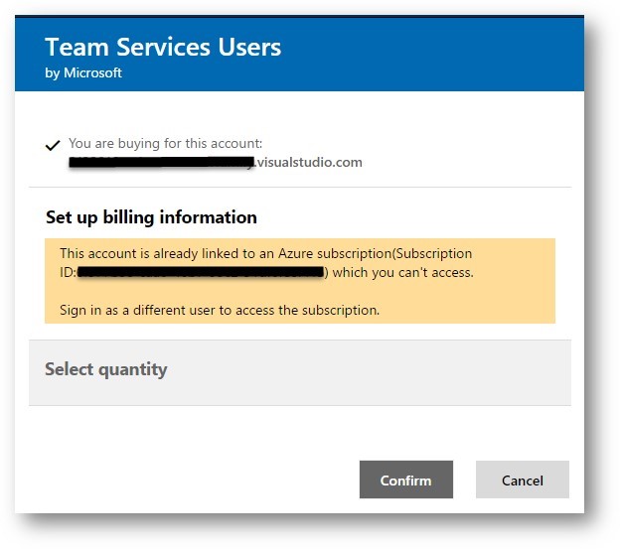The image size is (620, 549).
Task: Click 'This account is already linked' warning text
Action: pos(266,263)
